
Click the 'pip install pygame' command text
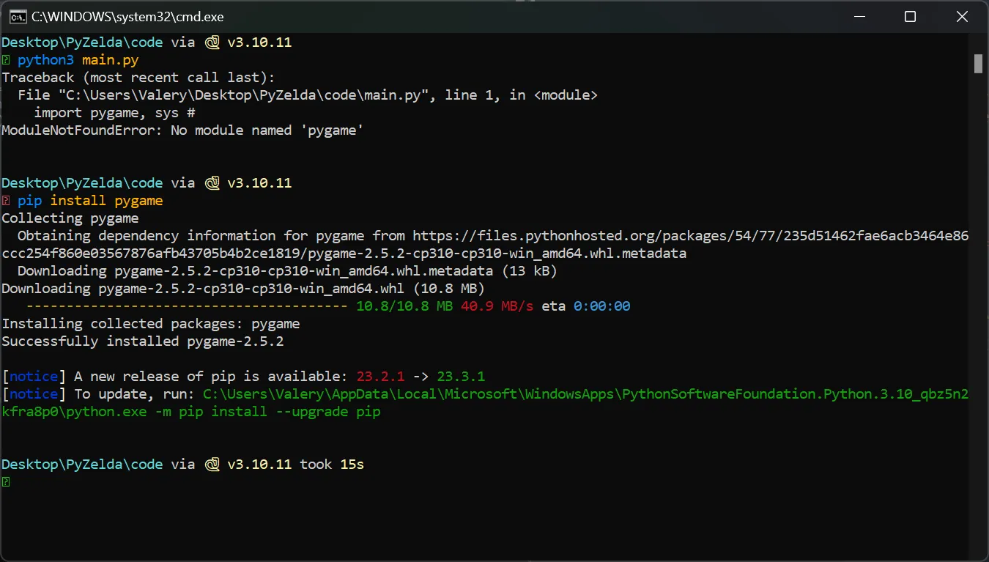(90, 201)
